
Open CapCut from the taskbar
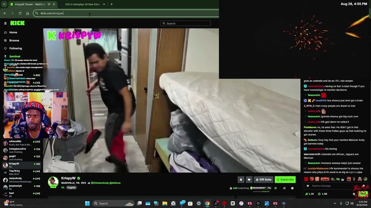(233, 203)
